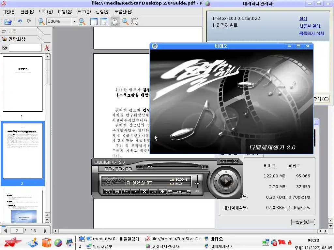Click the rewind button beside seek bar
The image size is (334, 250).
coord(139,167)
